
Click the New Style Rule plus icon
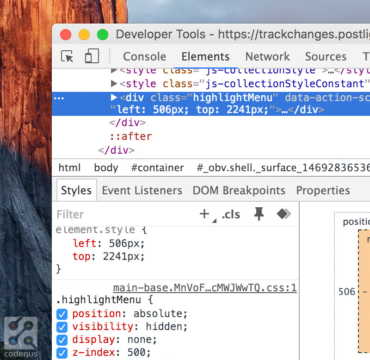(204, 214)
